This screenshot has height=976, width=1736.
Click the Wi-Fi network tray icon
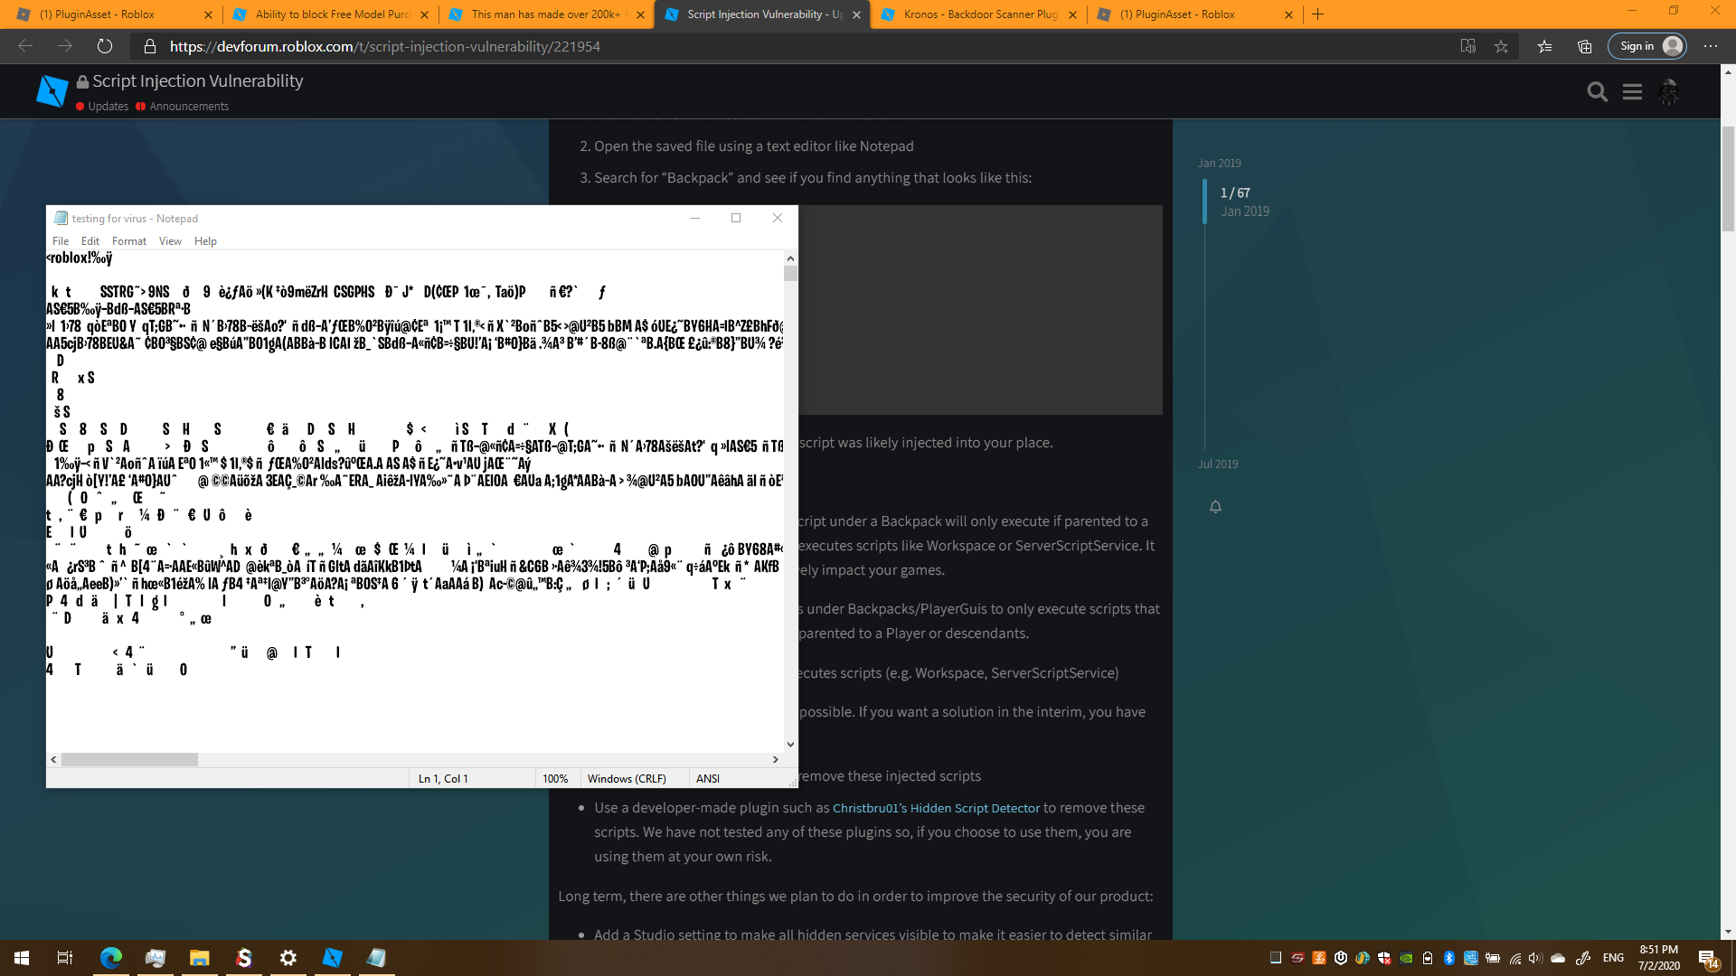pyautogui.click(x=1515, y=958)
